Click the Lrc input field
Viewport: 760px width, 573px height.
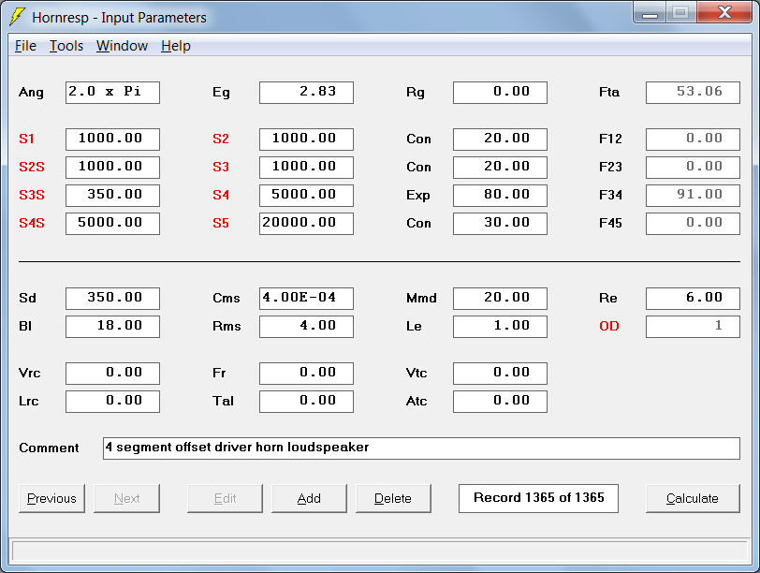[112, 402]
